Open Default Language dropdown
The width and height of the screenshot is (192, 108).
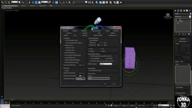pos(106,64)
